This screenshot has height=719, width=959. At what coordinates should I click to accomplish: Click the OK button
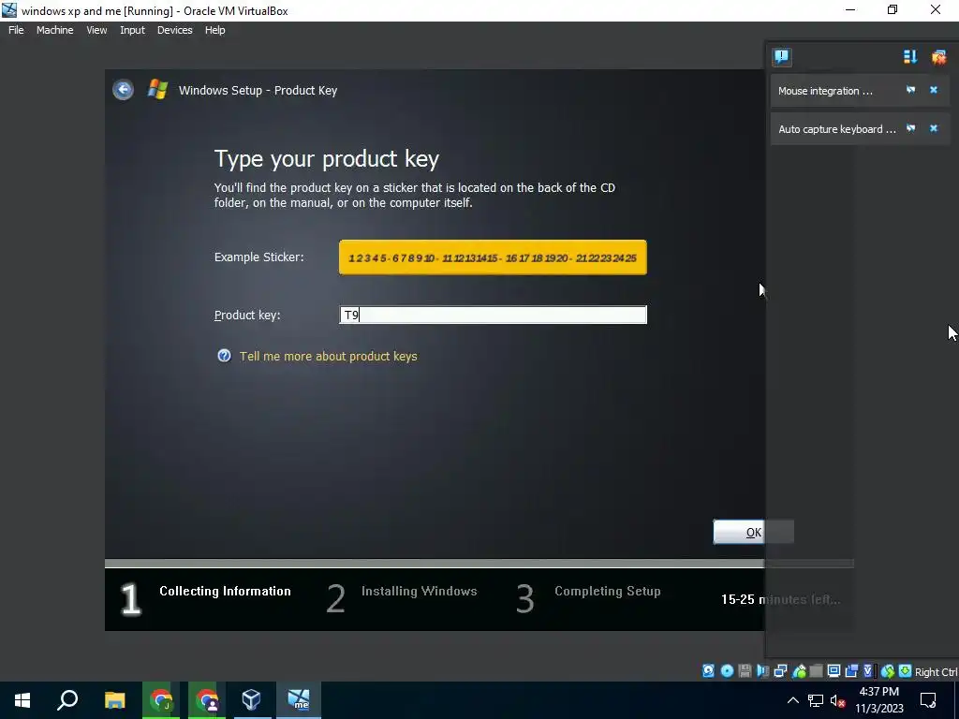(754, 532)
